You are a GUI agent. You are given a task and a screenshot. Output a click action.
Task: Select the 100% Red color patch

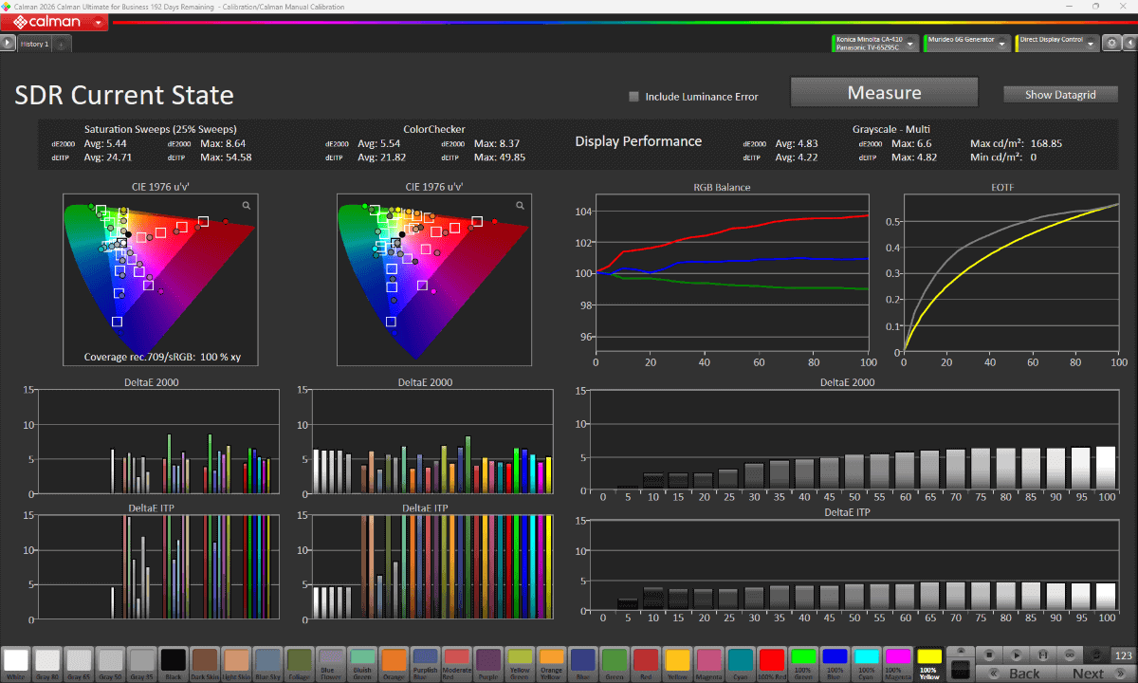pos(771,663)
